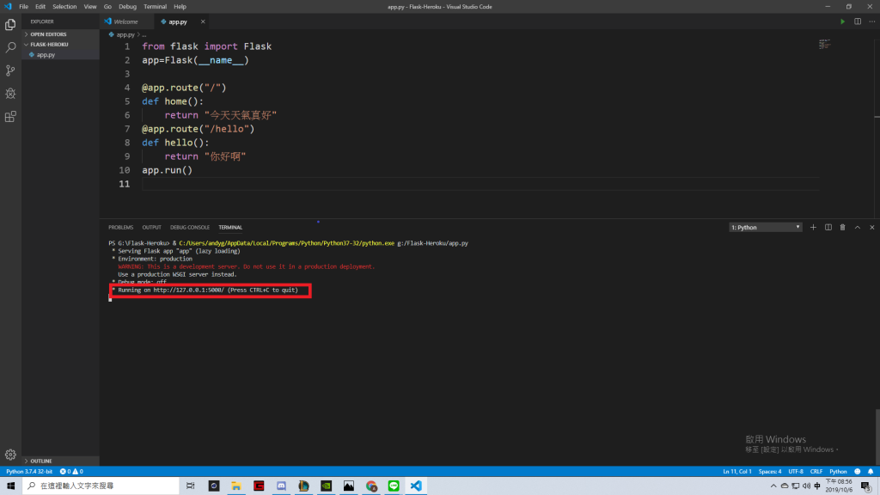Open the Manage gear menu

pyautogui.click(x=10, y=455)
